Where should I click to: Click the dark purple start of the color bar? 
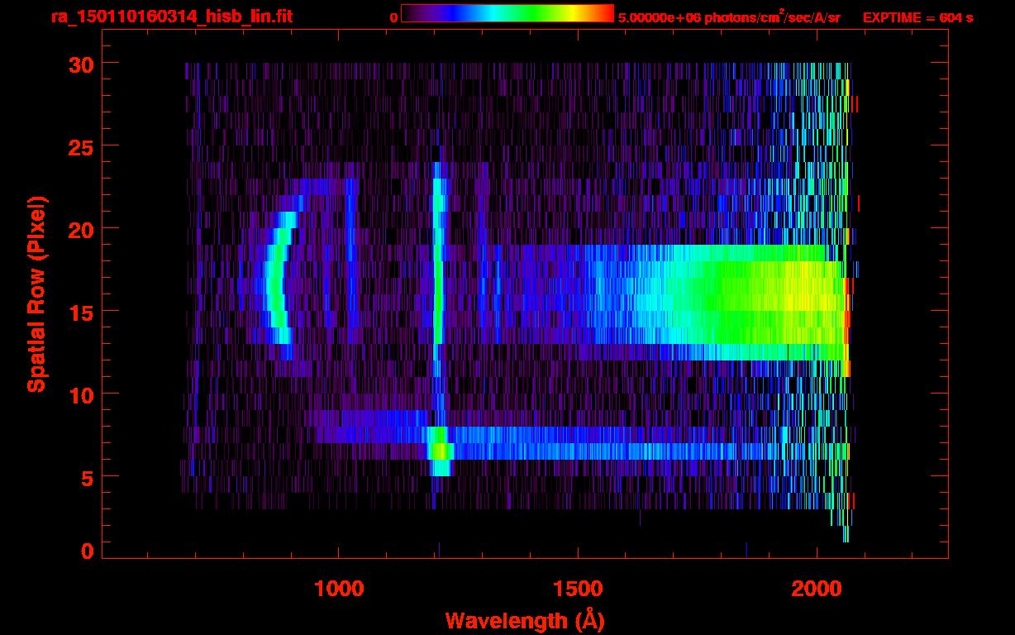(x=410, y=13)
